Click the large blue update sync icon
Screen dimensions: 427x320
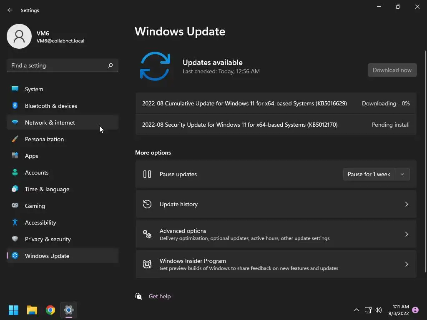pos(155,66)
